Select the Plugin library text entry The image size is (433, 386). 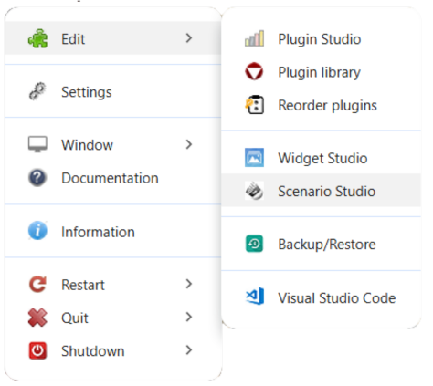(319, 72)
